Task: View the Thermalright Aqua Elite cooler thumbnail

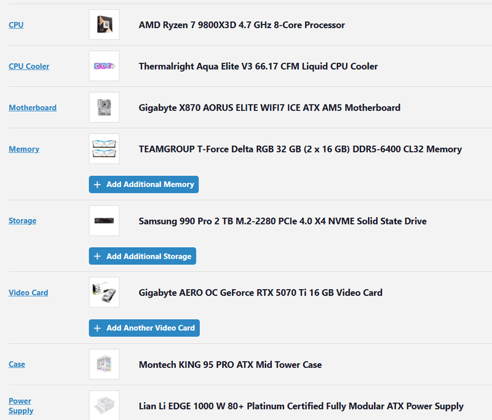Action: [x=104, y=66]
